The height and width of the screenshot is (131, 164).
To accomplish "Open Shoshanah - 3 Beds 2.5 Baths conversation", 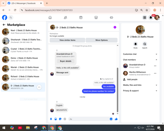I will [23, 41].
